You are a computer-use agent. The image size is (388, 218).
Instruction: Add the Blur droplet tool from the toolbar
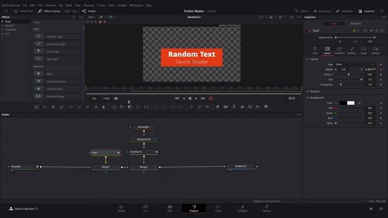(104, 107)
